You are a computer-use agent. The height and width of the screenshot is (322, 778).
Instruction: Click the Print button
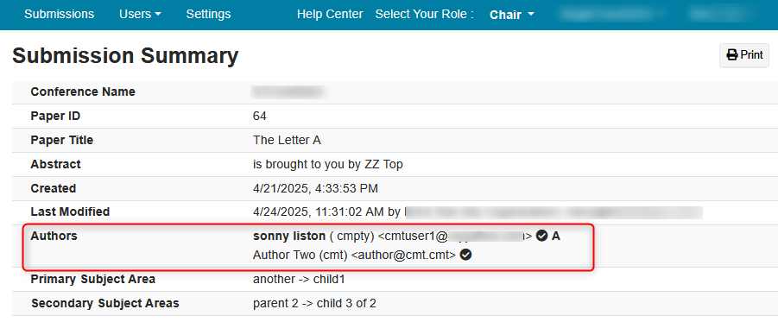tap(743, 55)
